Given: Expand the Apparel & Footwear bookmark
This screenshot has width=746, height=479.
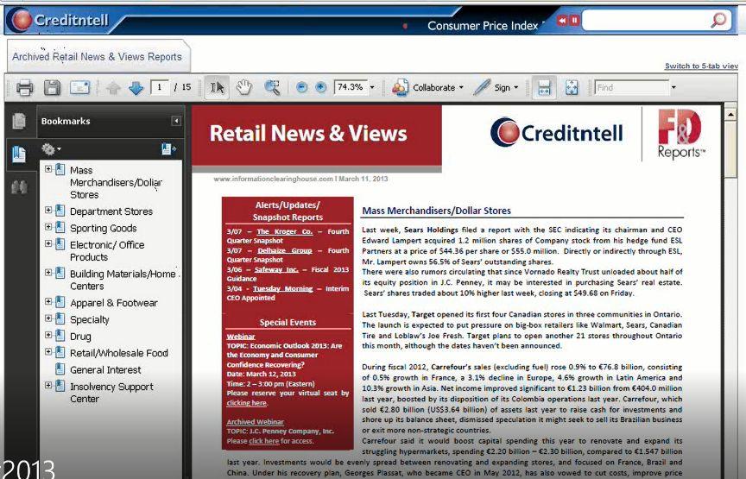Looking at the screenshot, I should [48, 301].
